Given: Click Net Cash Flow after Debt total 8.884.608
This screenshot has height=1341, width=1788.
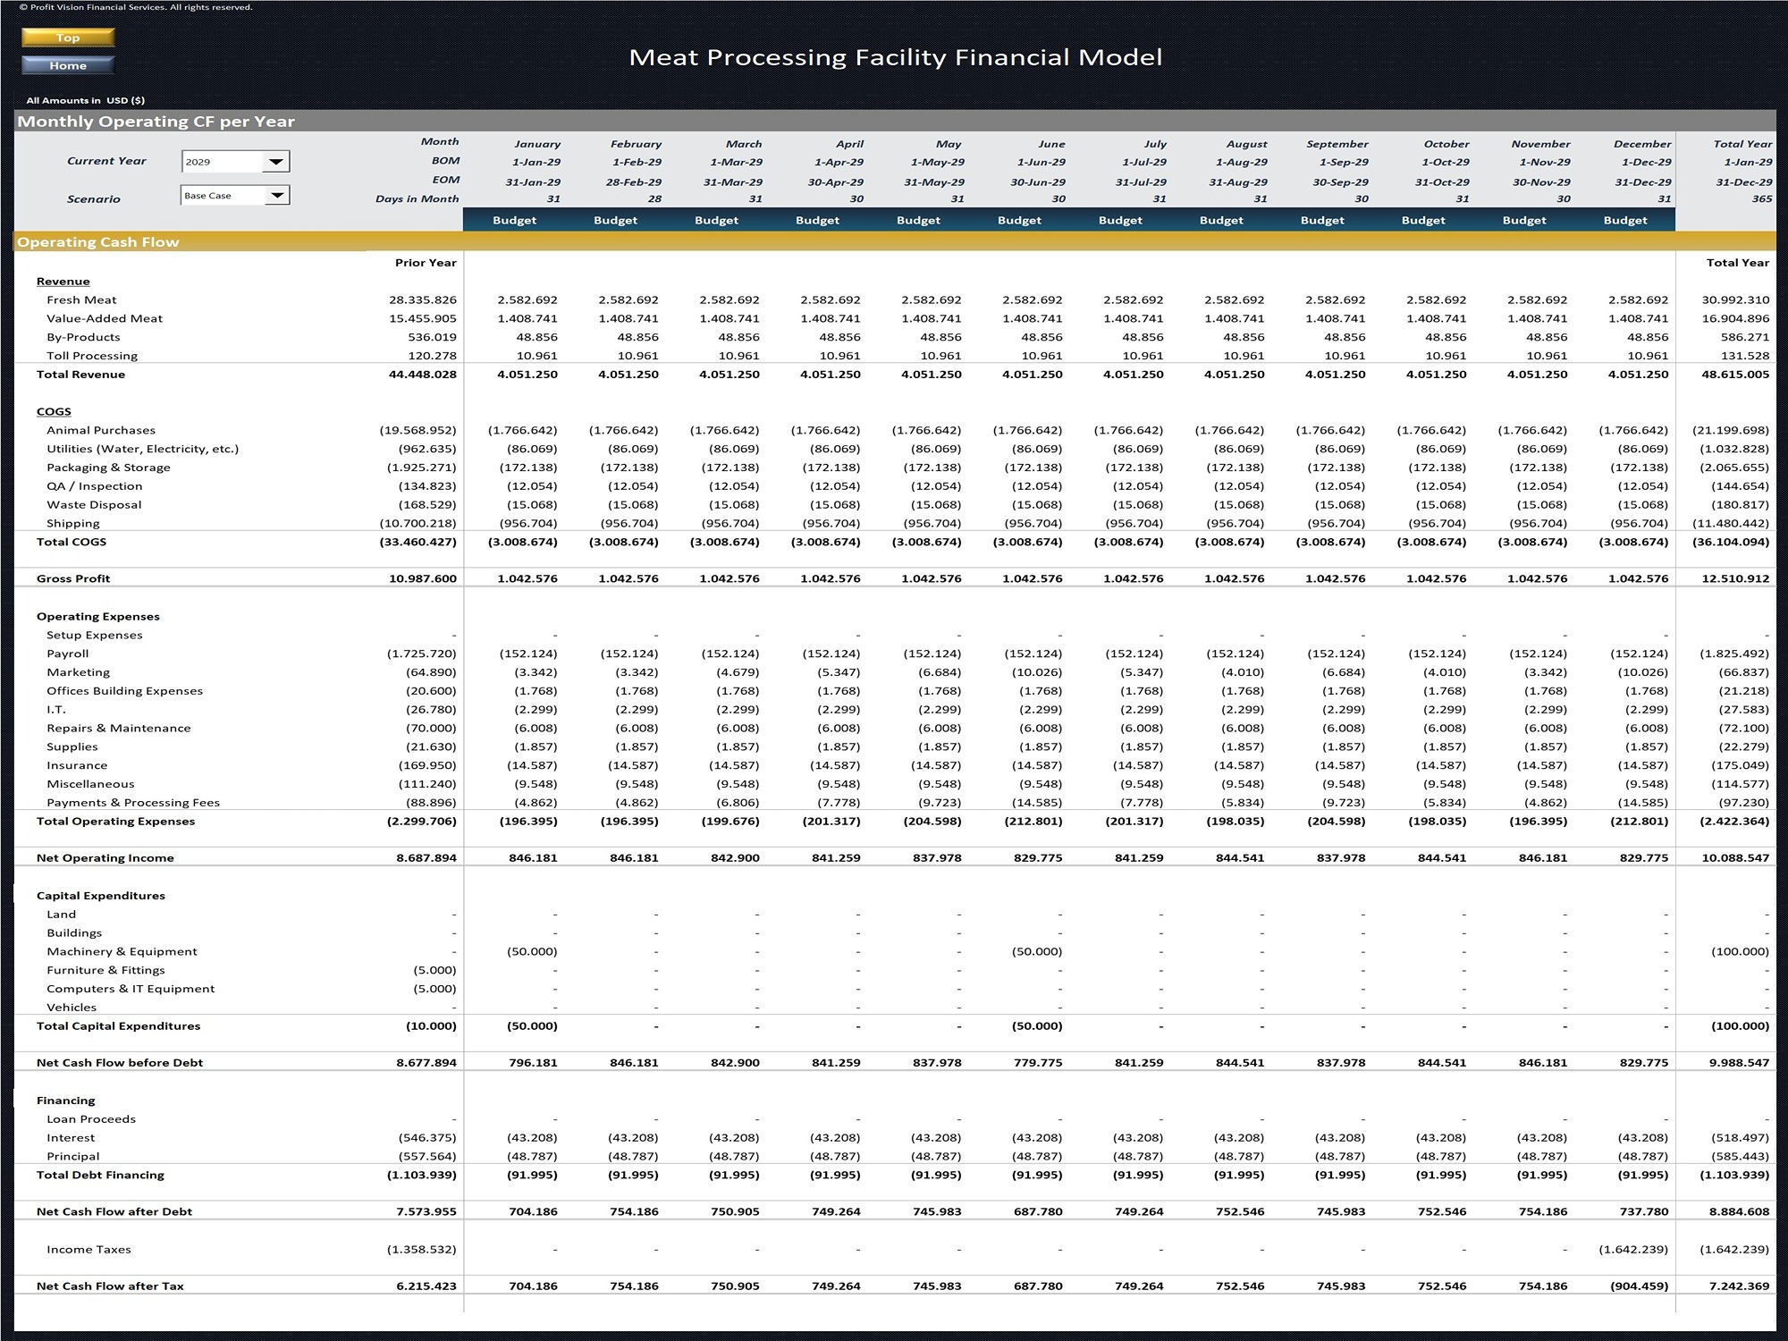Looking at the screenshot, I should 1740,1212.
